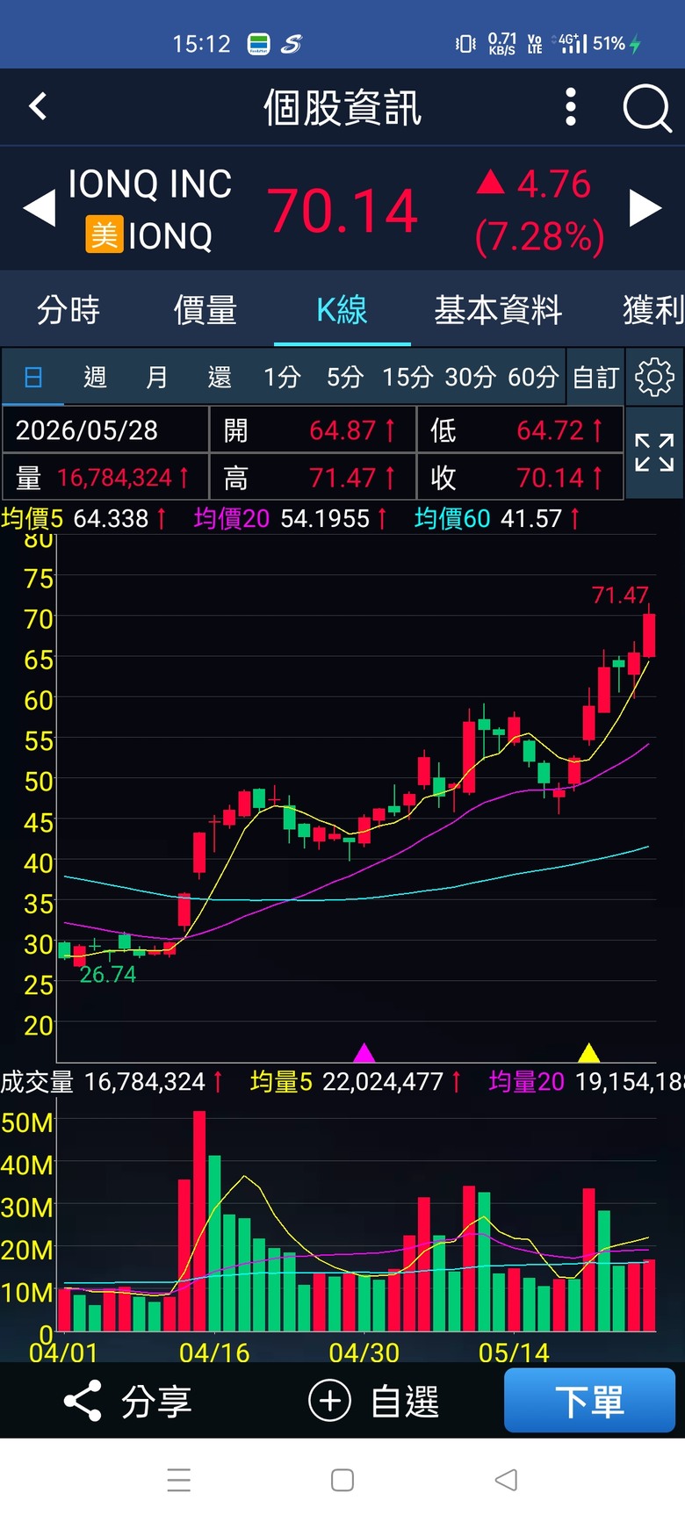This screenshot has width=685, height=1522.
Task: Tap the 71.47 high annotation on chart
Action: 620,595
